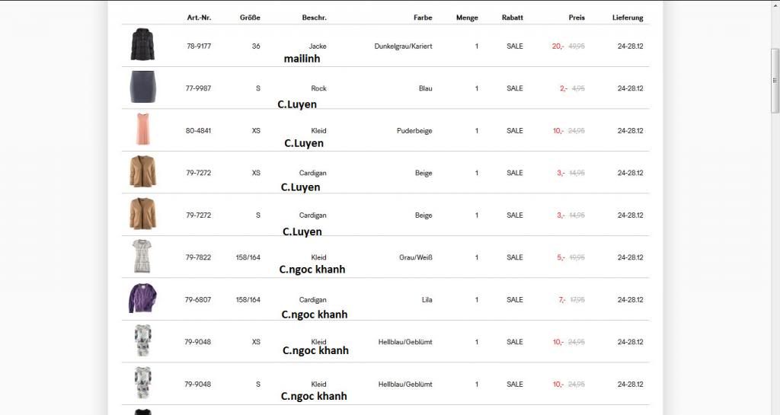
Task: Open the Grau/Weiß Kleid product image
Action: (142, 257)
